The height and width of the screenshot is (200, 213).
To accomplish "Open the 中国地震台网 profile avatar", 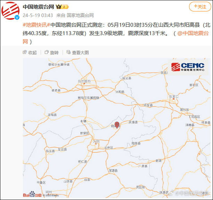I will point(10,11).
